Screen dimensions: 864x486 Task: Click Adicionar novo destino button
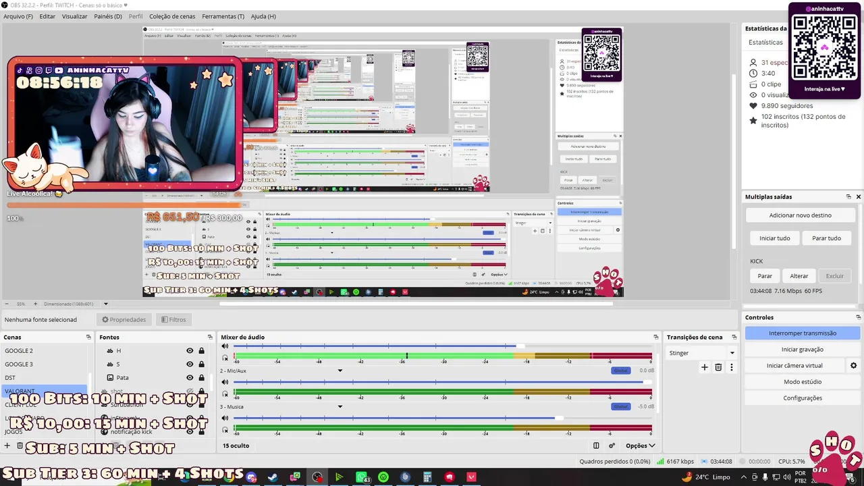[x=801, y=215]
